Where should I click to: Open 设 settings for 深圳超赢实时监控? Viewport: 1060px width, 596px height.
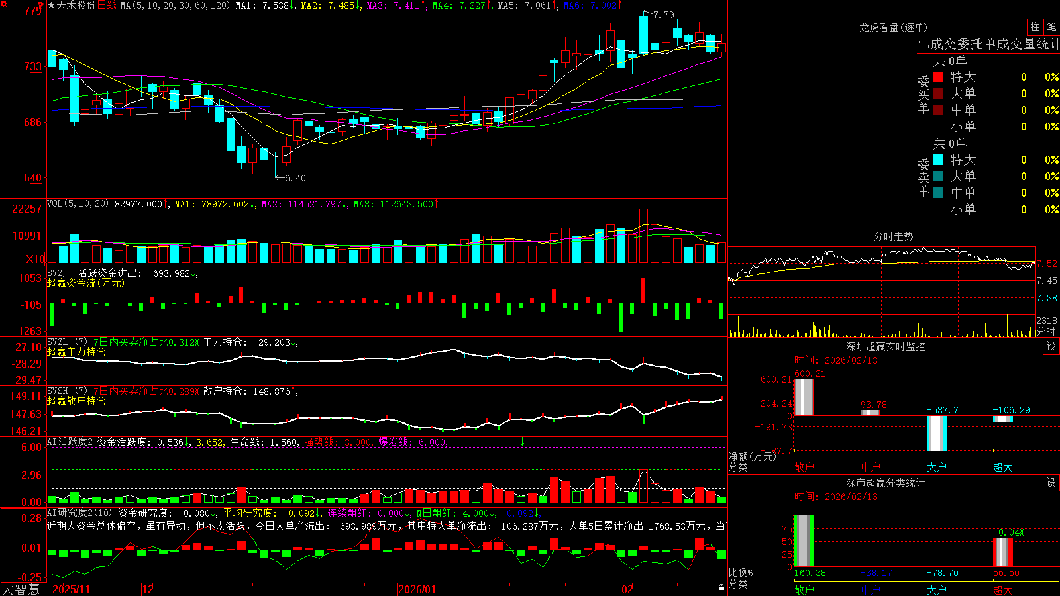(x=1051, y=346)
